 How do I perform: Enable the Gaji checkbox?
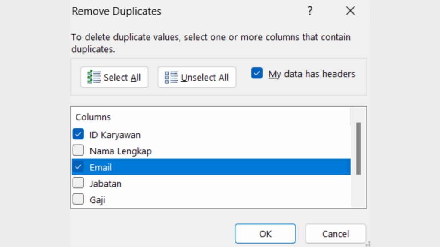point(78,199)
